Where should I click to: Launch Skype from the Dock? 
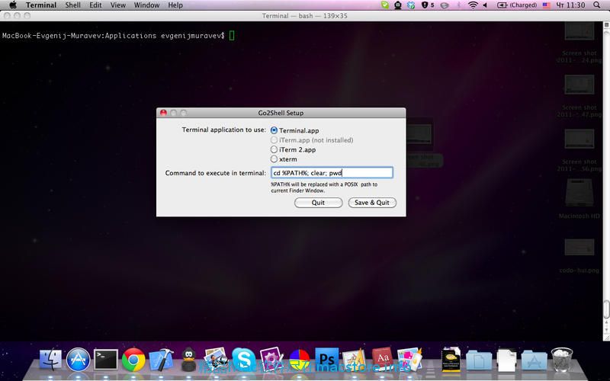coord(244,359)
